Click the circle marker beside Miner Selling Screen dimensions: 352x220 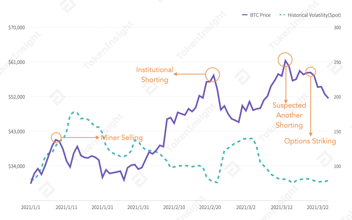coord(56,137)
